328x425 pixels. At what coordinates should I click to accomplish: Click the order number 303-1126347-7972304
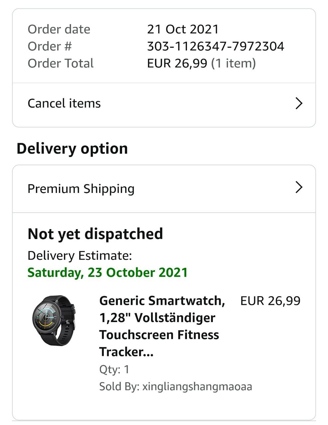point(216,46)
